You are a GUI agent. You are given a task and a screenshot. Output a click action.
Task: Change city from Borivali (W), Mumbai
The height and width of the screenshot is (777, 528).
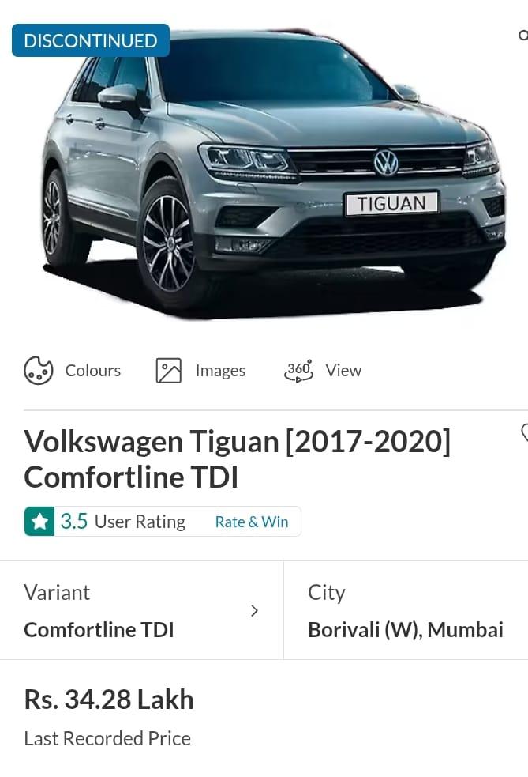(406, 610)
